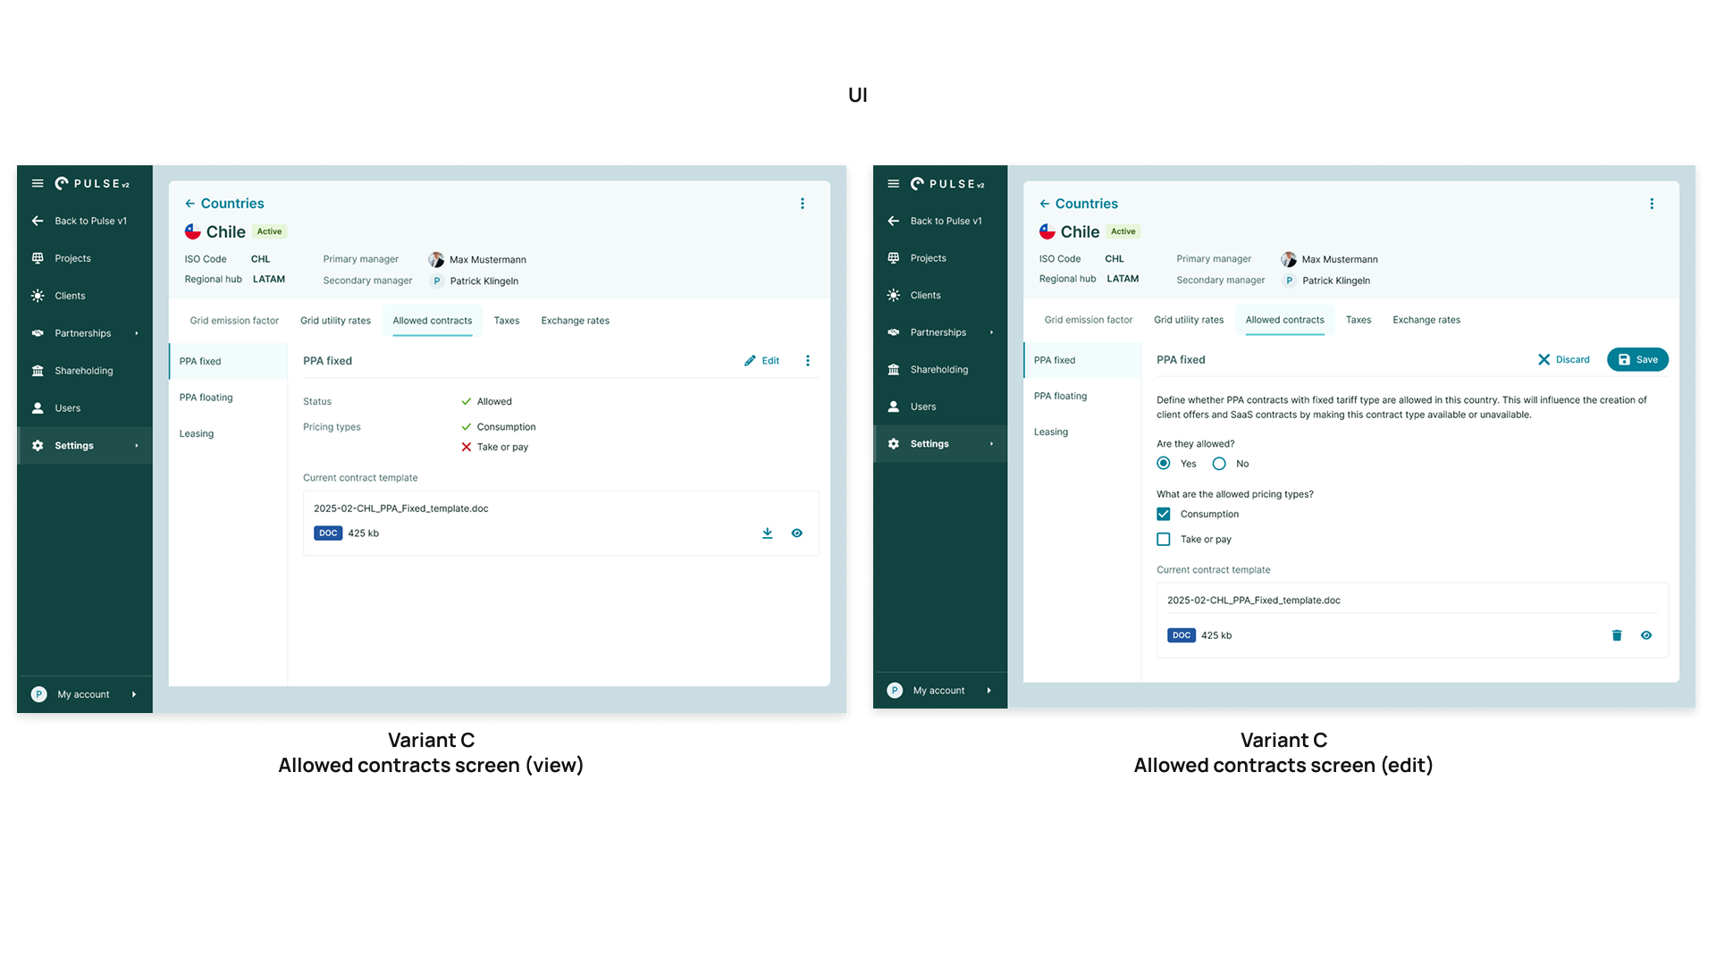Screen dimensions: 1716x965
Task: Select No radio for contracts allowed
Action: point(1219,463)
